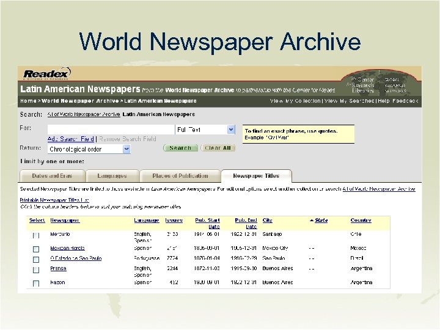Sort by Pub. End Date header
This screenshot has width=440, height=330.
246,224
